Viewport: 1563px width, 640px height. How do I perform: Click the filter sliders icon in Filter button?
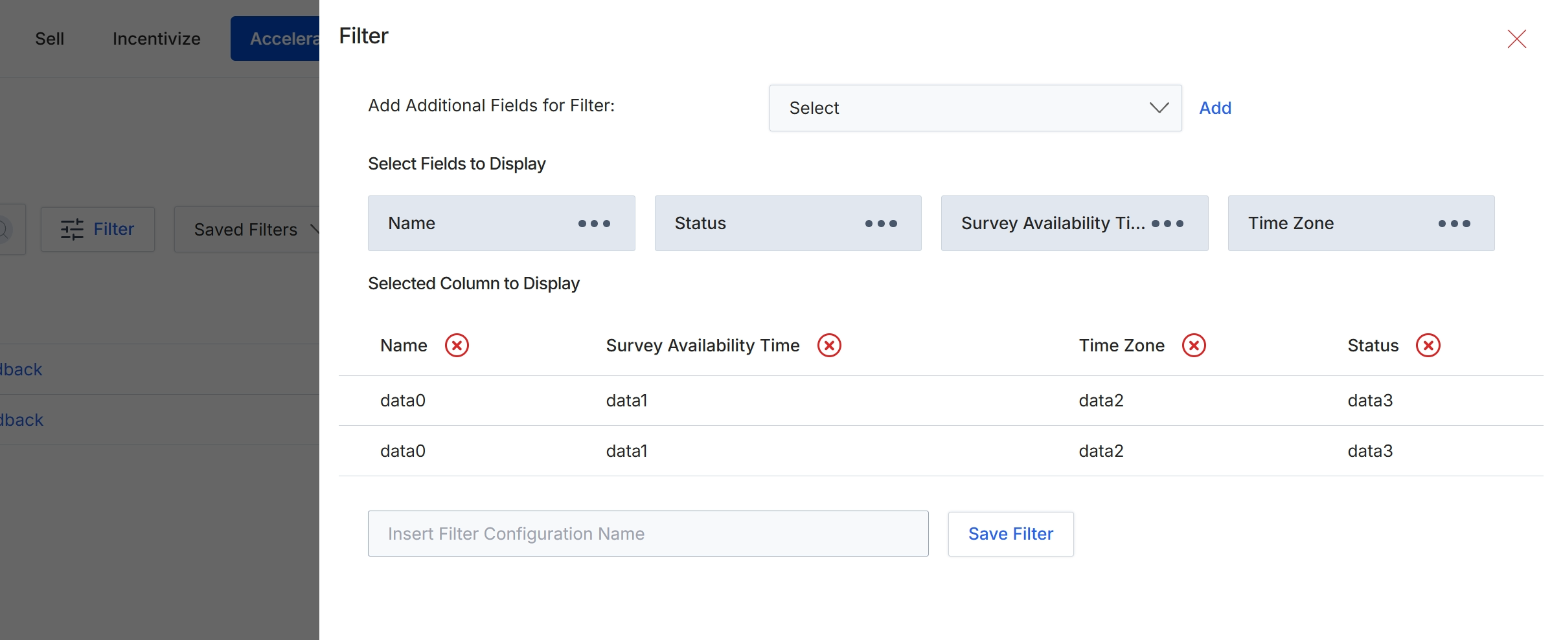pyautogui.click(x=72, y=229)
